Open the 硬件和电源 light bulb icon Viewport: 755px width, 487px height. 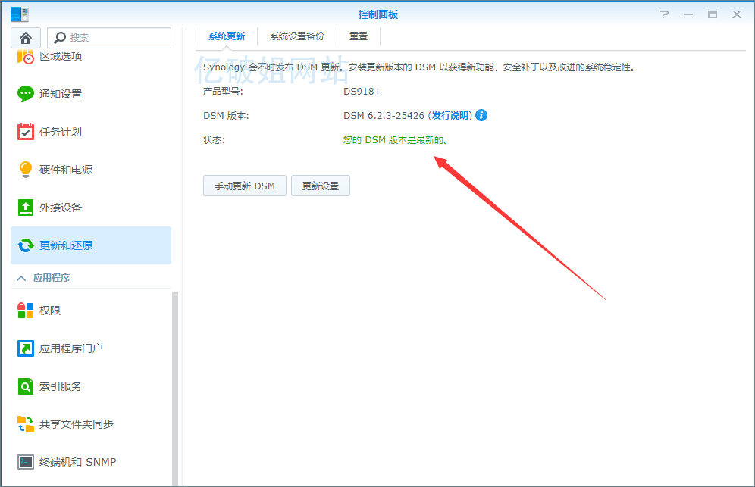coord(26,170)
